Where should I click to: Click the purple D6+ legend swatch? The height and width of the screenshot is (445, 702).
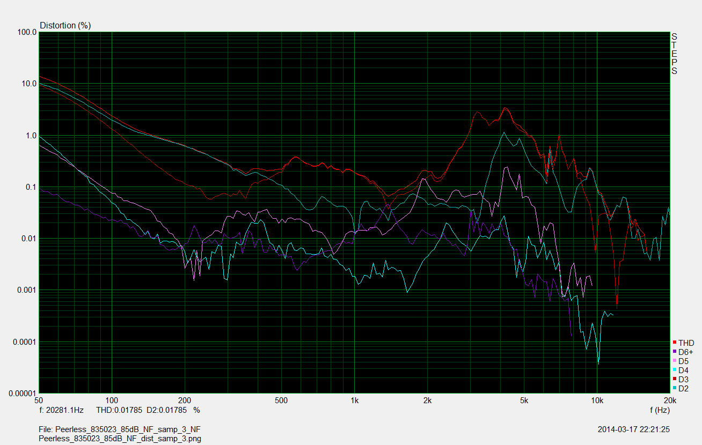pos(675,352)
